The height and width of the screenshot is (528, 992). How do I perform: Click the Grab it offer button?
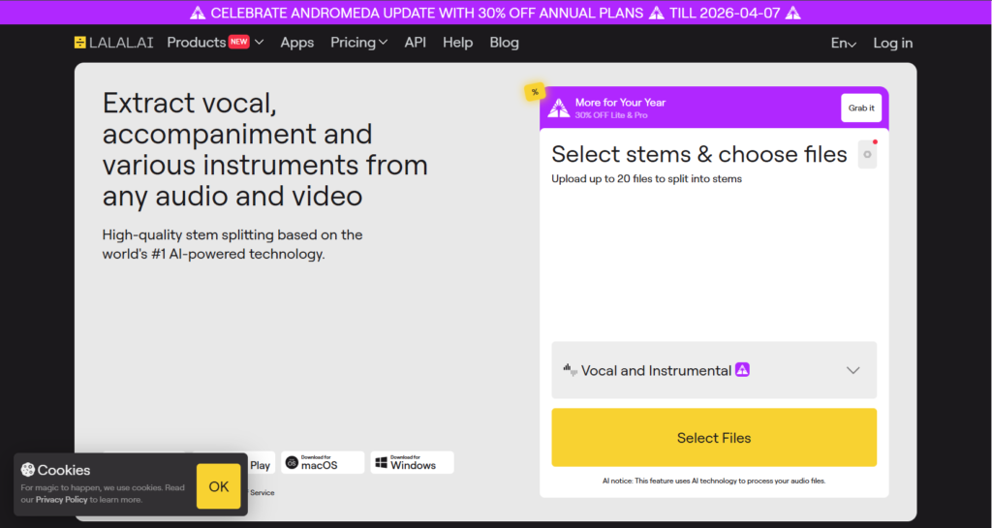point(860,109)
